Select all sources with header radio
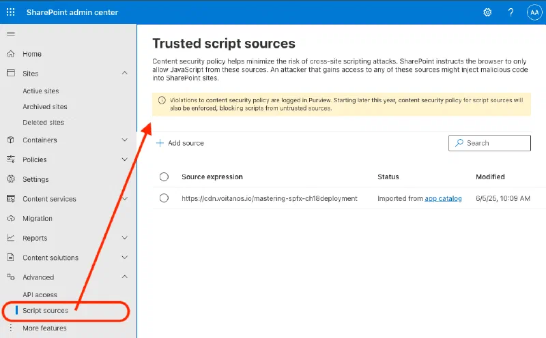The height and width of the screenshot is (338, 546). coord(164,176)
